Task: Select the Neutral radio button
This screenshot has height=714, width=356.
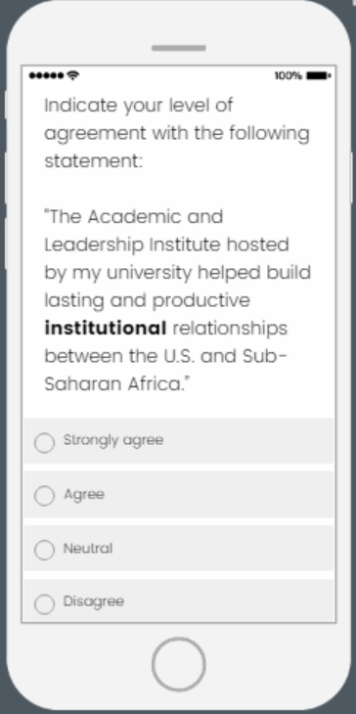Action: (44, 550)
